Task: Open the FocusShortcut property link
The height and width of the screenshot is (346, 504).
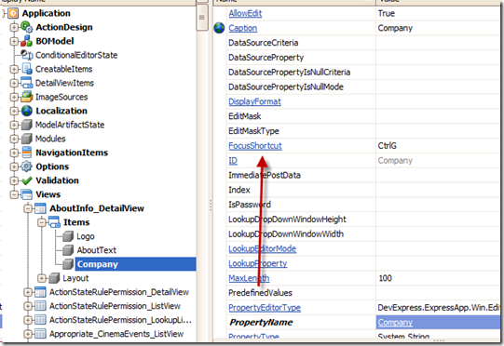Action: click(x=255, y=146)
